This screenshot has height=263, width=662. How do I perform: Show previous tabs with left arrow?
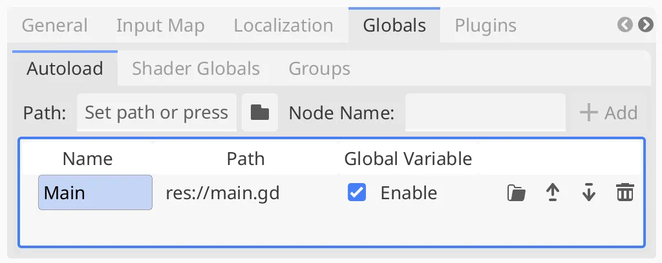pyautogui.click(x=625, y=25)
